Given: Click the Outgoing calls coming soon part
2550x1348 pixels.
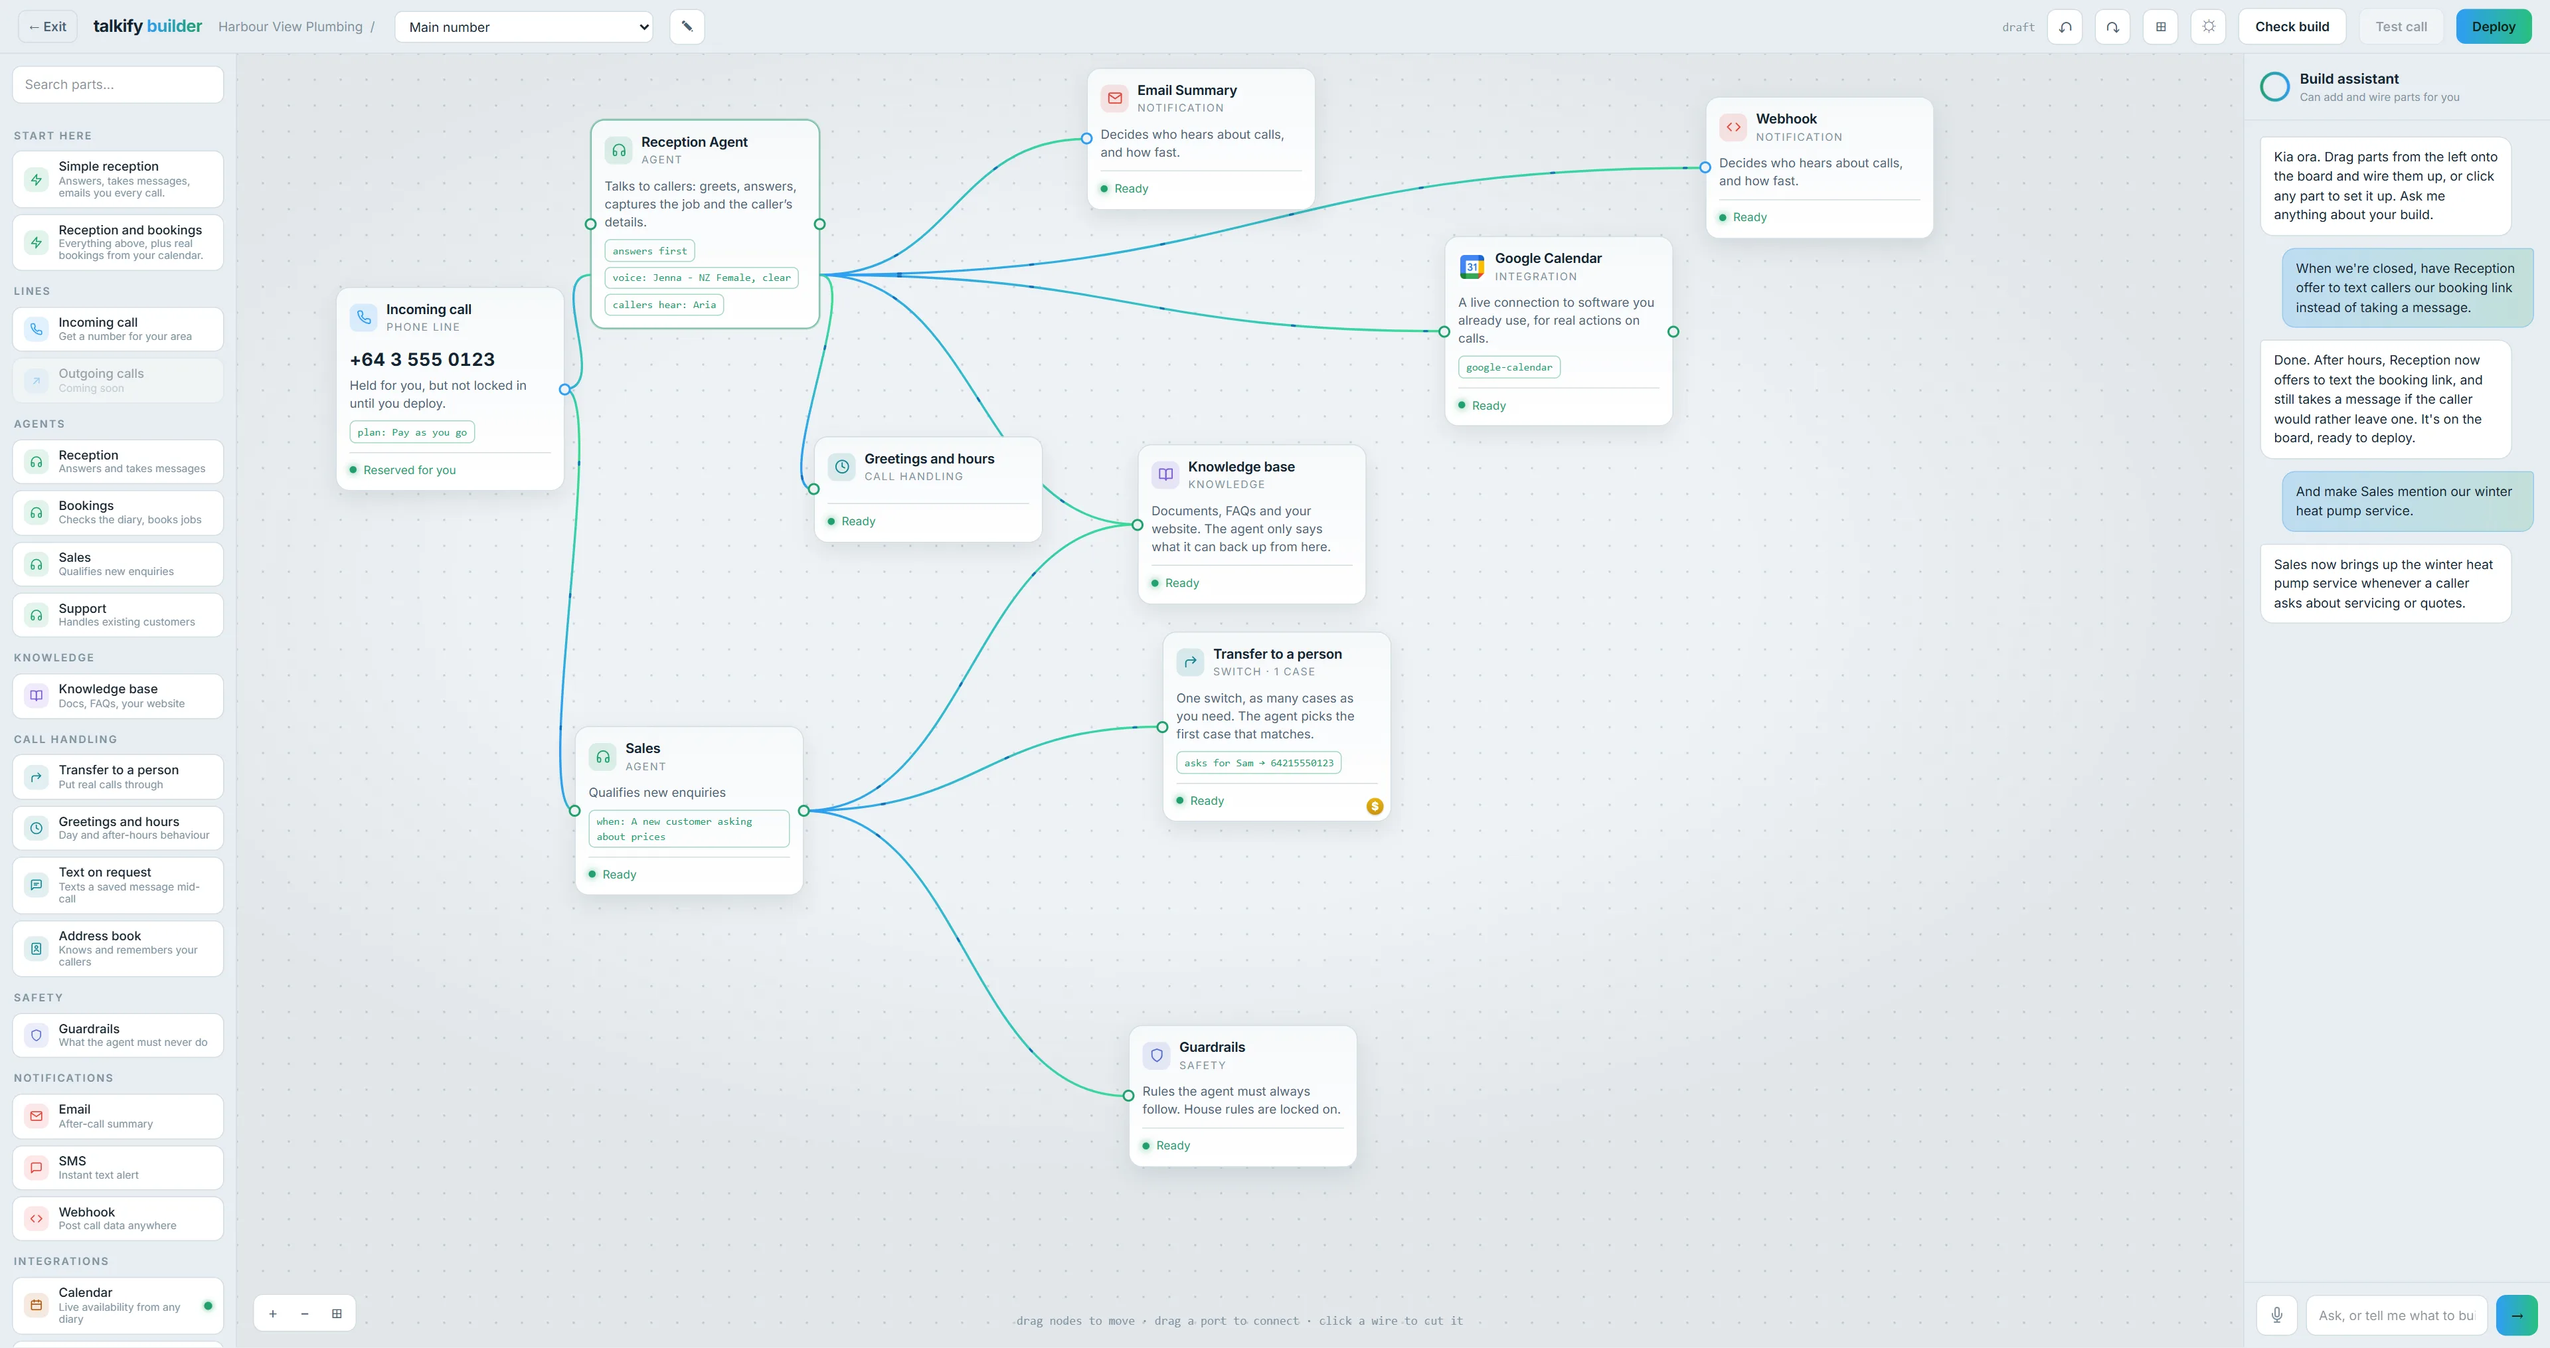Looking at the screenshot, I should coord(118,380).
